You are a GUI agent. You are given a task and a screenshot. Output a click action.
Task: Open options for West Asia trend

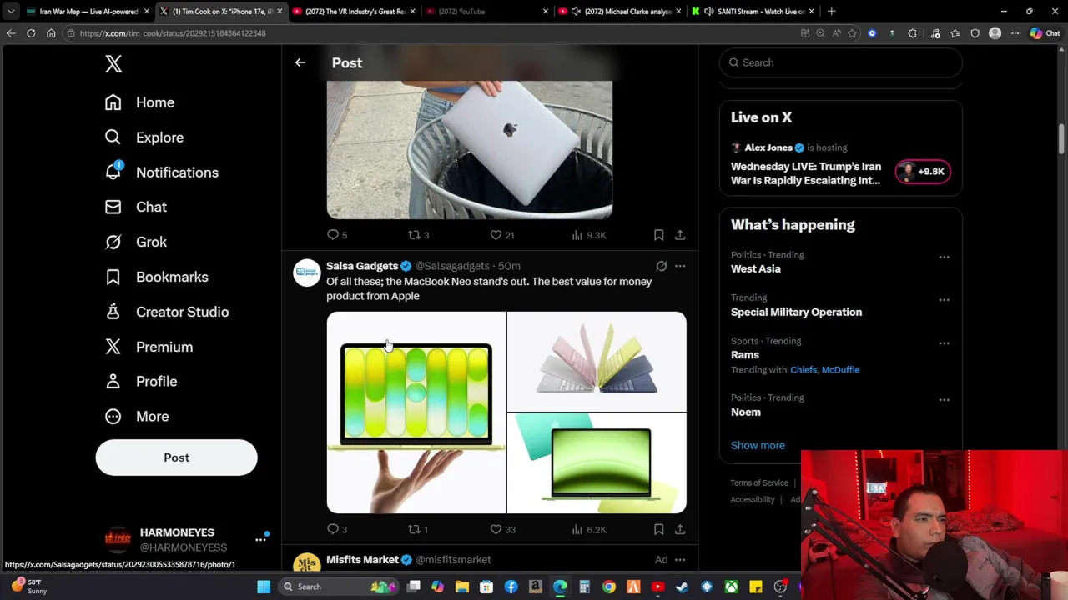click(944, 257)
